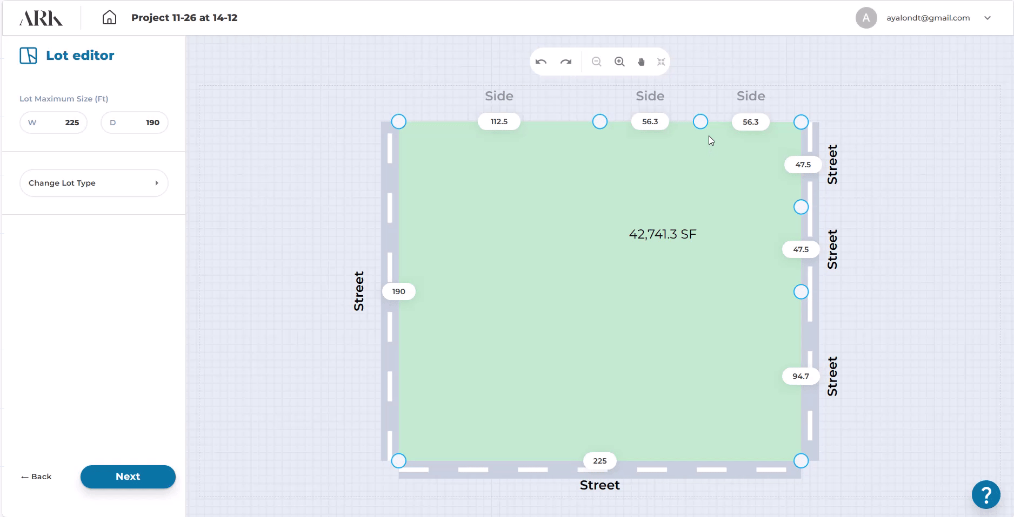Click the undo arrow icon
Viewport: 1014px width, 517px height.
coord(541,62)
